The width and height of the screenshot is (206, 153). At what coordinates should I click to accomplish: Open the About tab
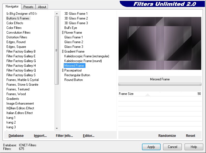[x=42, y=7]
